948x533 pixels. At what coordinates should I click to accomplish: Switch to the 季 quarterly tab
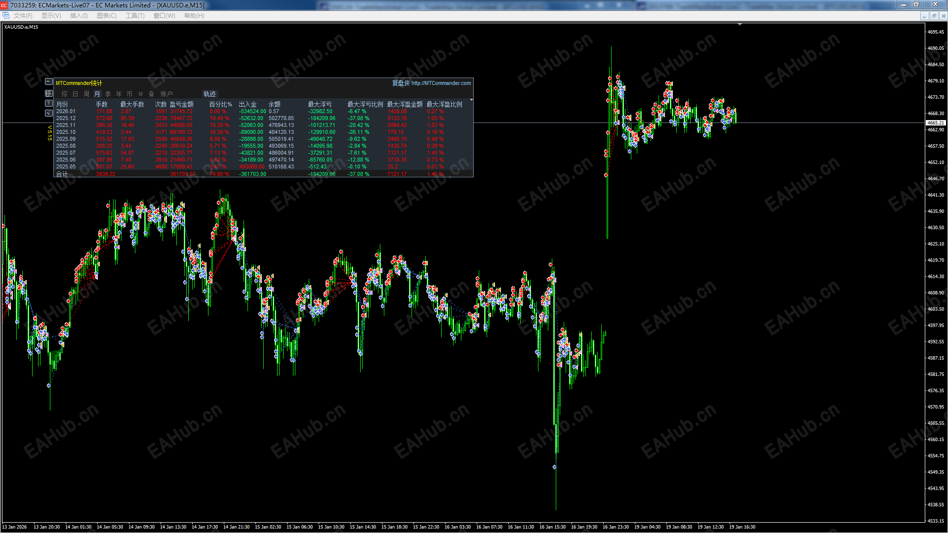tap(108, 94)
